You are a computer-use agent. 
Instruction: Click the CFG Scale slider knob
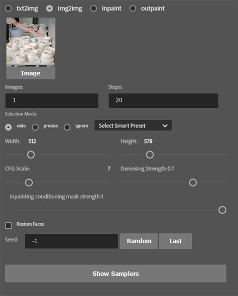click(29, 183)
